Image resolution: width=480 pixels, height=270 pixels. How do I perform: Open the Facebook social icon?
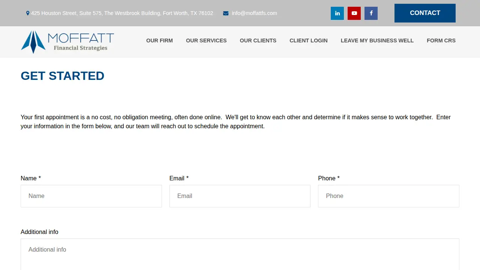point(371,13)
